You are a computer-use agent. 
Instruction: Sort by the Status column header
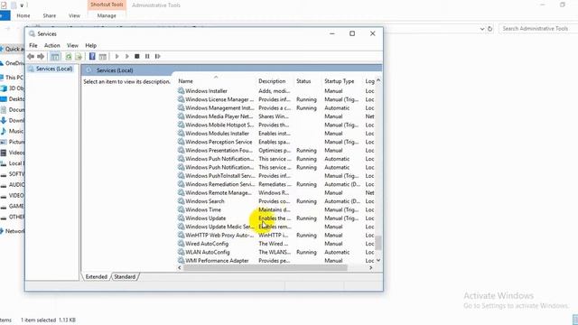tap(307, 81)
